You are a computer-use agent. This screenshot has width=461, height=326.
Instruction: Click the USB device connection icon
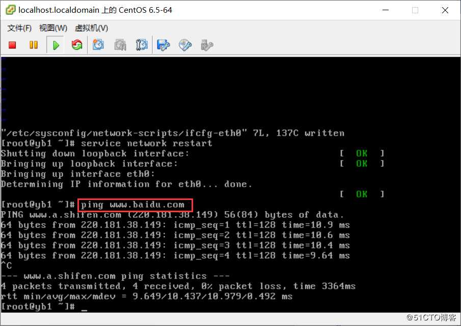point(207,45)
